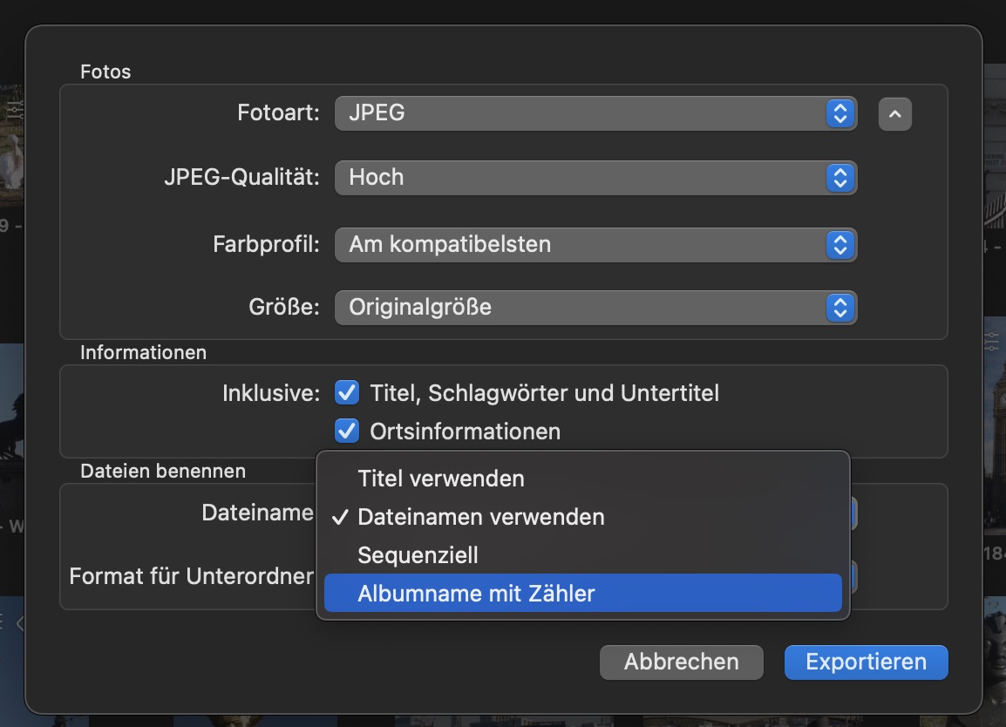
Task: Select the horse statue silhouette thumbnail
Action: point(10,436)
